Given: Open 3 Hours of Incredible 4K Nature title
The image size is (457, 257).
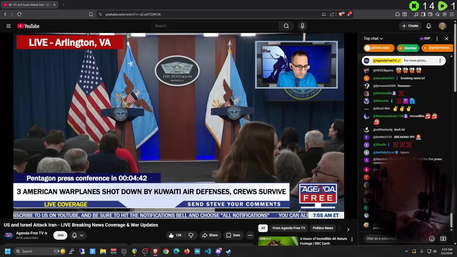Looking at the screenshot, I should (323, 241).
